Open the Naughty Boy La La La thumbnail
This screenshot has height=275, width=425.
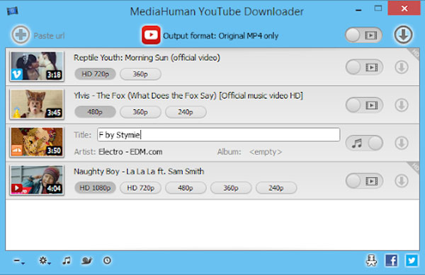37,180
